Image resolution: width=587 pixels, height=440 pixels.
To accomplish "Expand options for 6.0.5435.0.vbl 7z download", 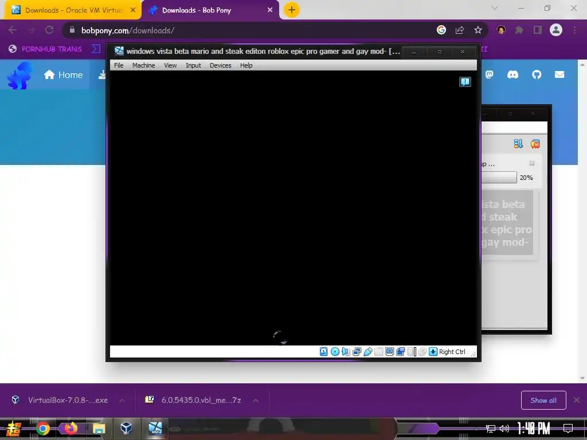I will 256,400.
